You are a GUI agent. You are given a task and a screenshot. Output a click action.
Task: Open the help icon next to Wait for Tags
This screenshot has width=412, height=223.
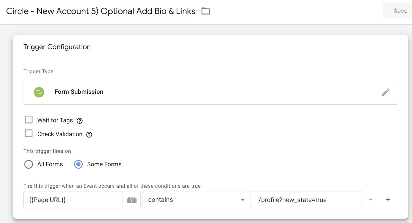80,121
